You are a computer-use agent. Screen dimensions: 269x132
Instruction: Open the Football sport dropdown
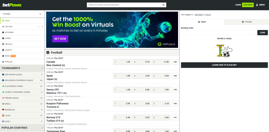22,14
